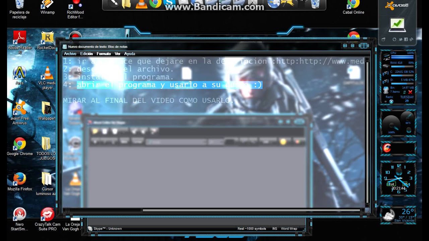Image resolution: width=429 pixels, height=241 pixels.
Task: Click the red C icon gadget
Action: click(387, 148)
